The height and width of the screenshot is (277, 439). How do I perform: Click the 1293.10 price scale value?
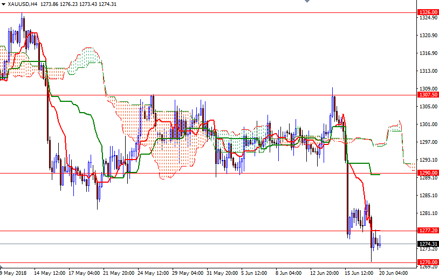(x=428, y=160)
